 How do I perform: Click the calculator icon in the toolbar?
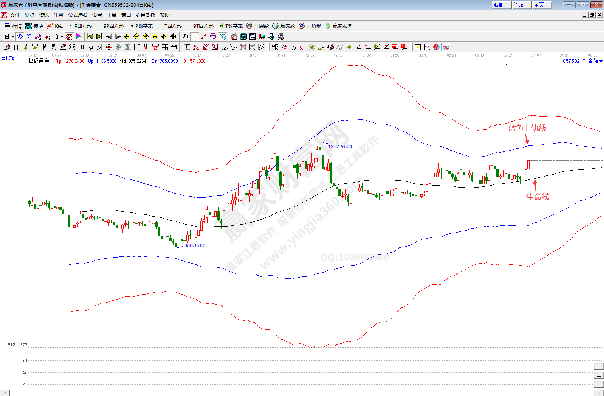click(243, 37)
